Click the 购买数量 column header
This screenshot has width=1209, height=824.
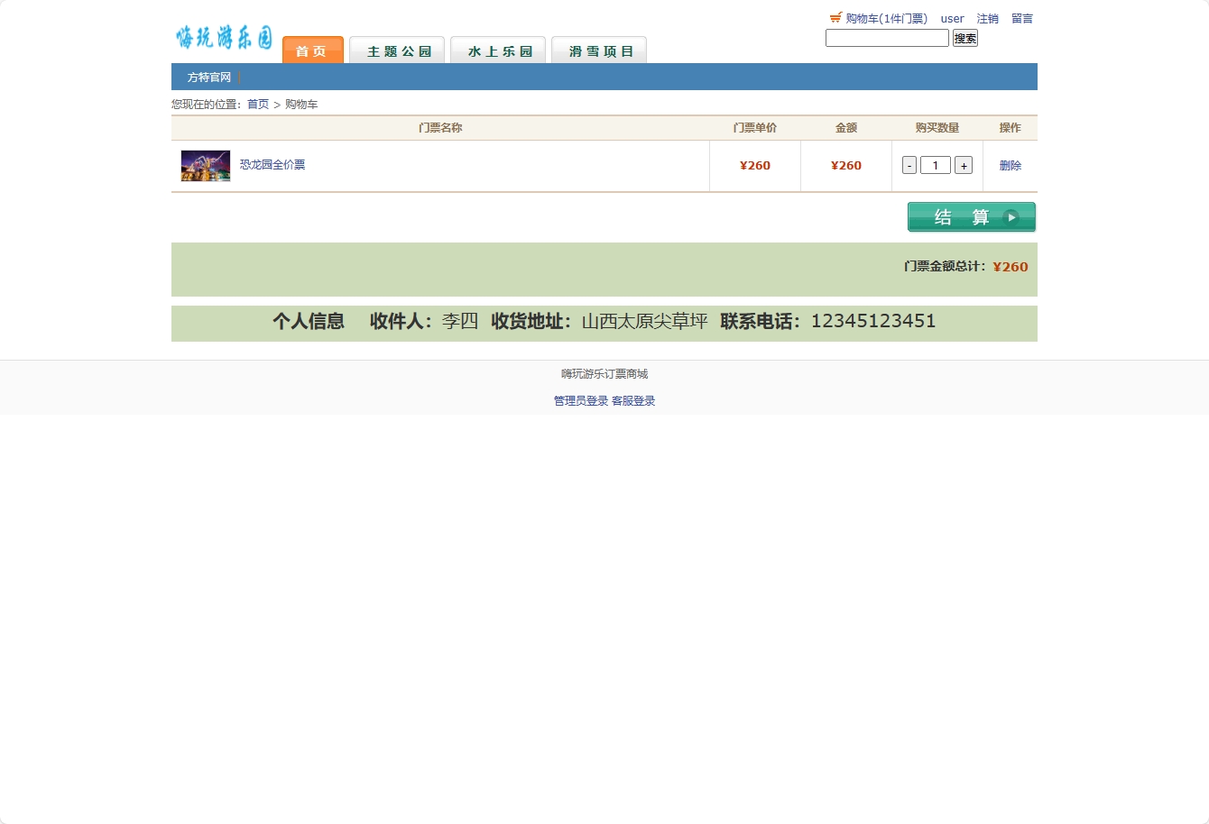[x=937, y=128]
